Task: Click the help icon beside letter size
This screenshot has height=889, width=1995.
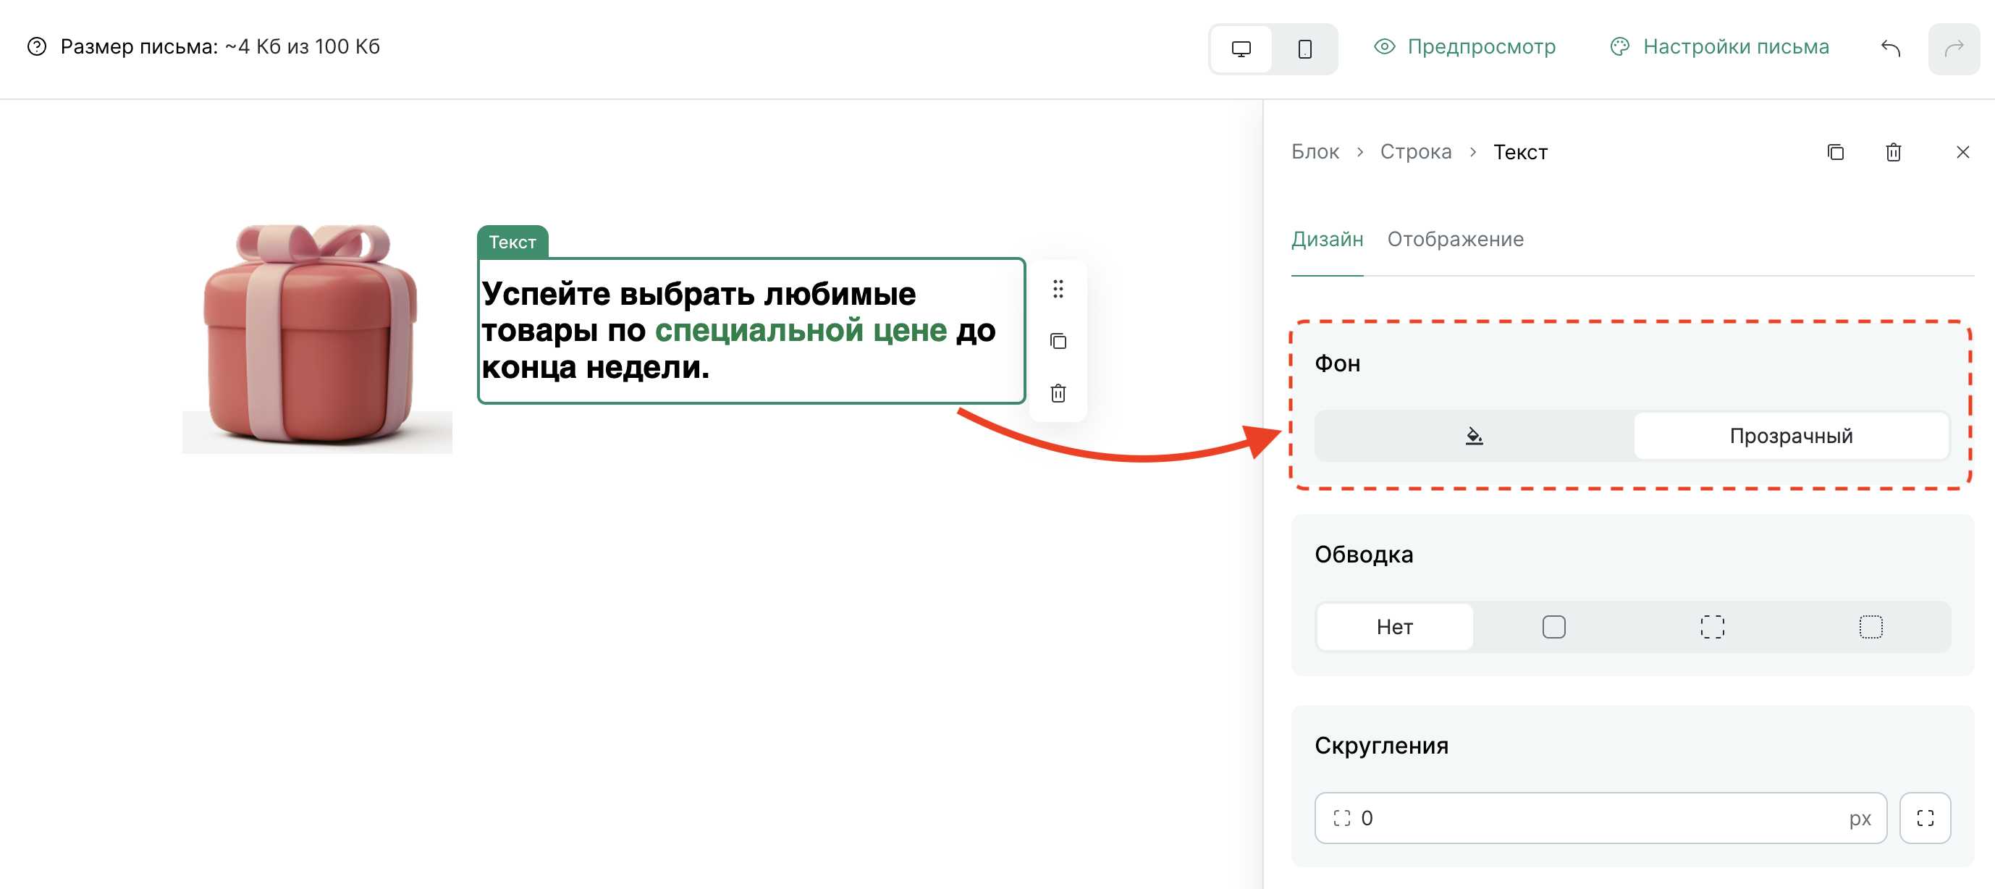Action: tap(36, 47)
